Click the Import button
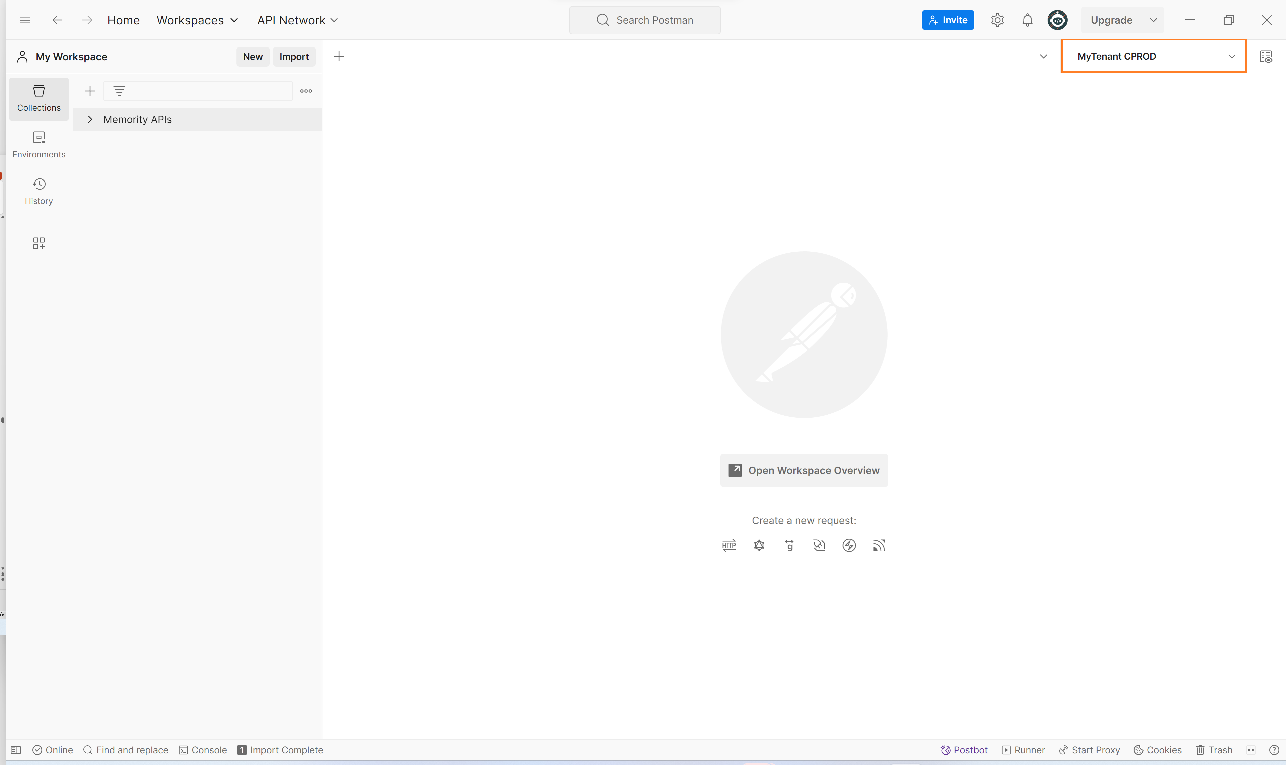This screenshot has height=765, width=1286. pyautogui.click(x=294, y=57)
